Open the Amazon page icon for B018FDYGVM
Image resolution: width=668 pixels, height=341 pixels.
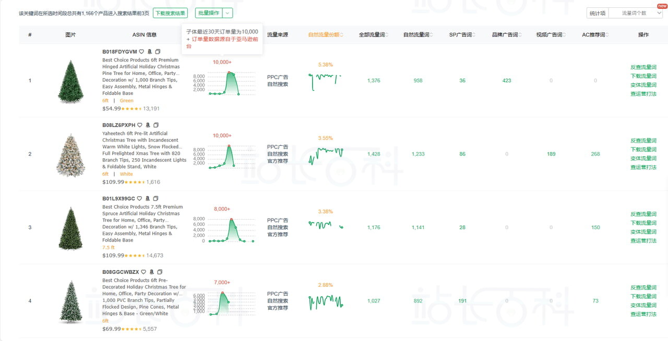tap(150, 52)
